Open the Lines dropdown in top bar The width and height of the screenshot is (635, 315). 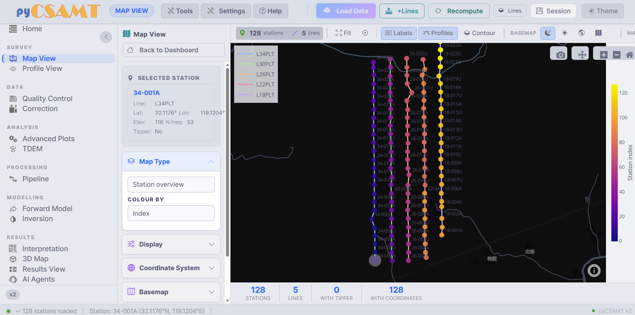510,11
